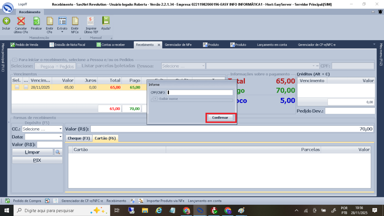Expand the Data dropdown in Depósito
The width and height of the screenshot is (384, 216).
[x=60, y=137]
